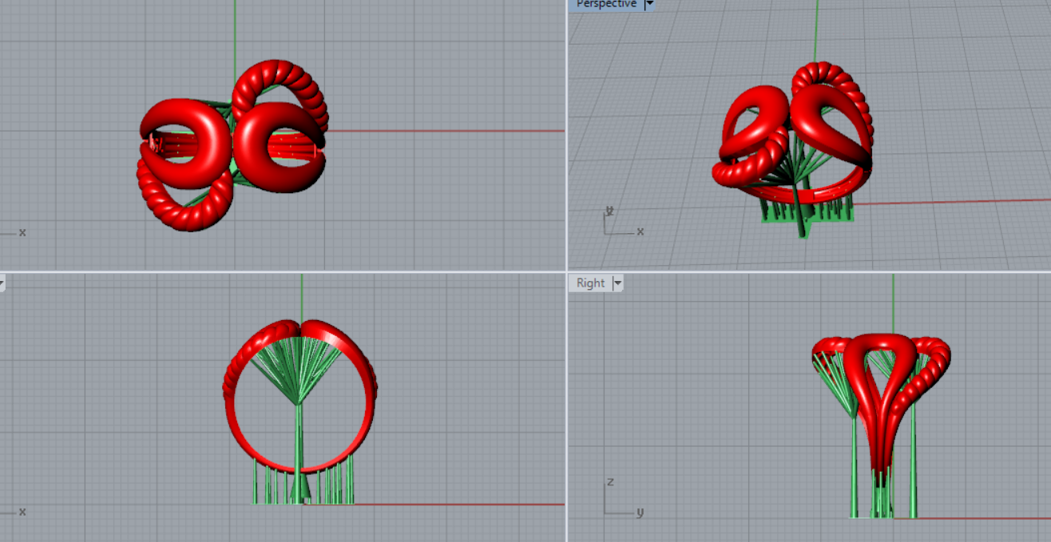Open the Perspective viewport dropdown arrow
The height and width of the screenshot is (542, 1051).
648,4
